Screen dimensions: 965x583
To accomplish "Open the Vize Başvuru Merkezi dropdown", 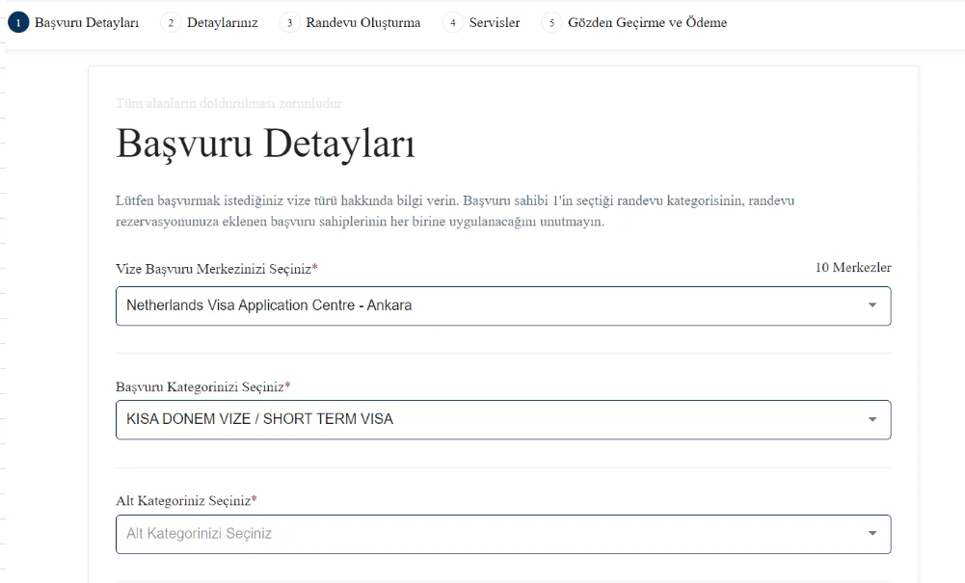I will tap(503, 305).
